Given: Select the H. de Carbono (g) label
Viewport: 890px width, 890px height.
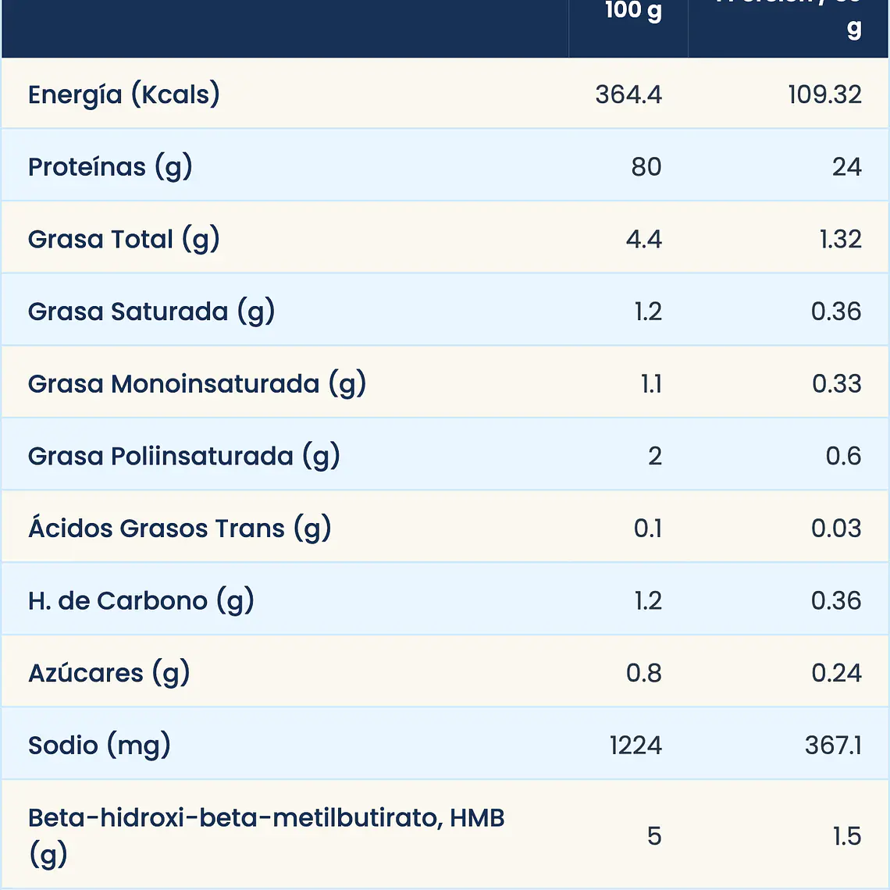Looking at the screenshot, I should point(141,600).
